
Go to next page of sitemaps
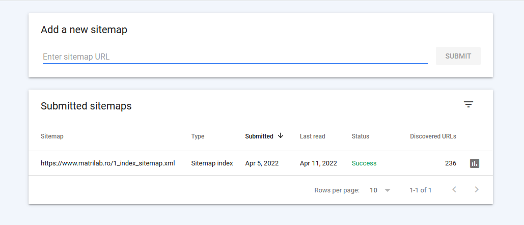click(477, 190)
